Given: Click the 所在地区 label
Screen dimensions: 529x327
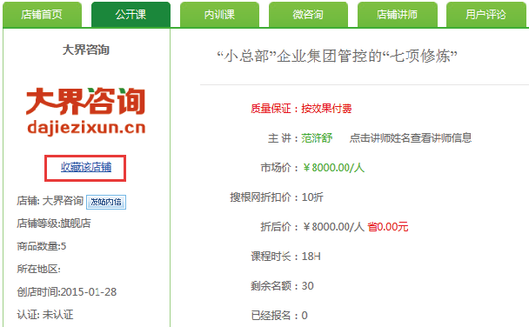Looking at the screenshot, I should click(39, 269).
